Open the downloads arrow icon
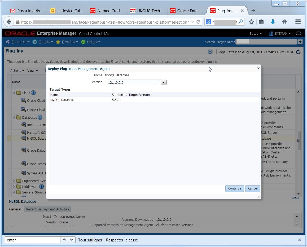This screenshot has height=247, width=307. (x=273, y=22)
